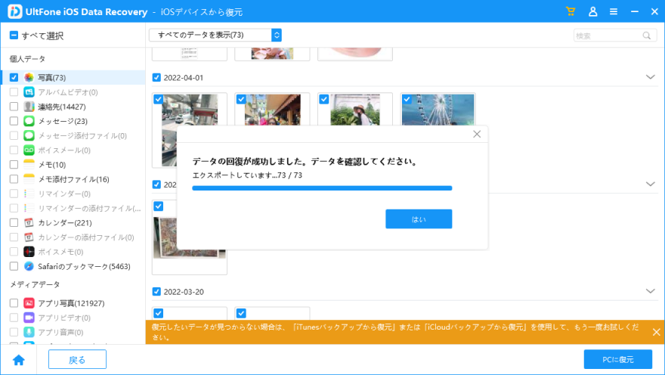
Task: Click the 戻る back button
Action: pyautogui.click(x=77, y=360)
